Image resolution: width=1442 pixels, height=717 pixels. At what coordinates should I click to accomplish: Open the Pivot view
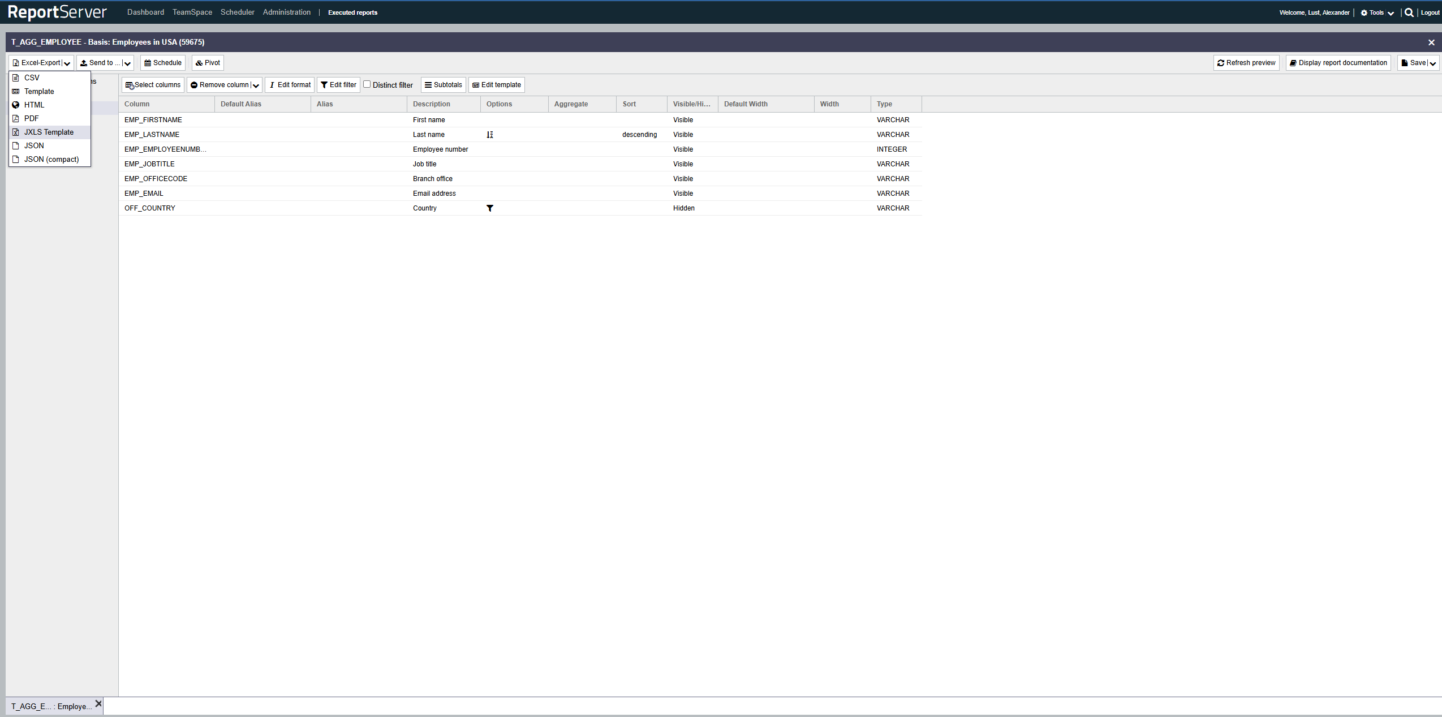(208, 63)
